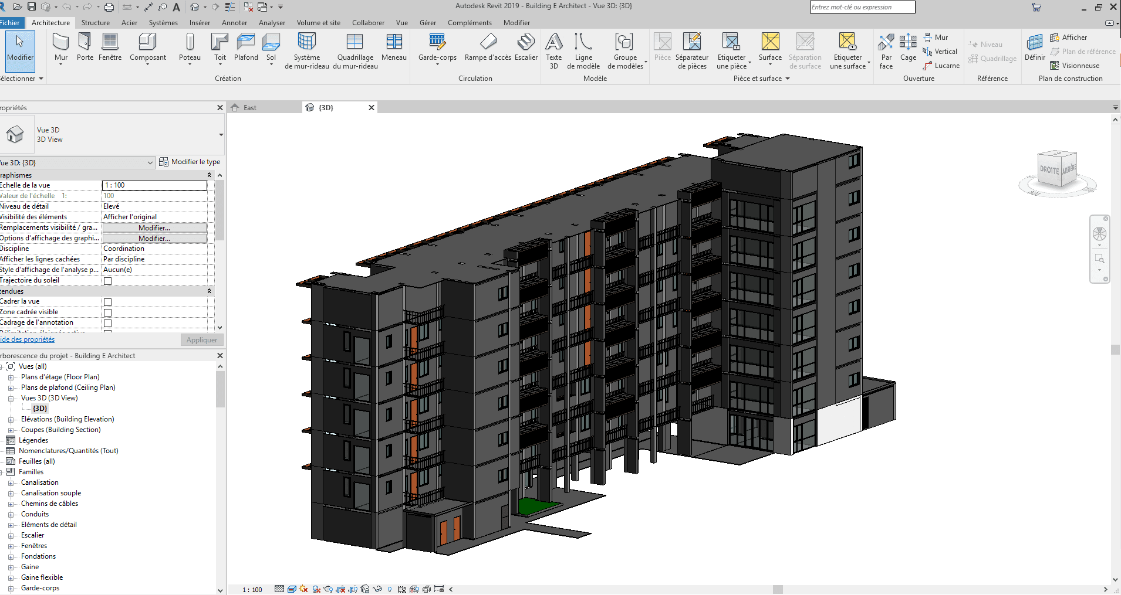Select the Porte tool in the ribbon

pos(85,50)
